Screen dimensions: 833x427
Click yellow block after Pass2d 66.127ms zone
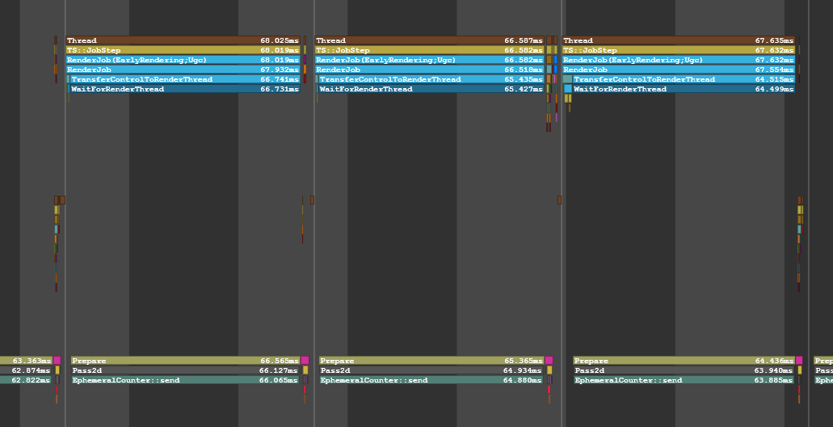pos(305,370)
